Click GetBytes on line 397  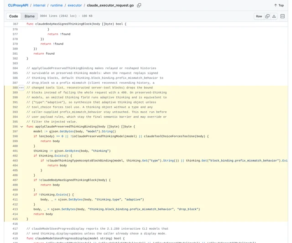(x=67, y=131)
